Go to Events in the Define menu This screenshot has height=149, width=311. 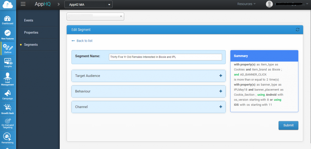pos(29,20)
